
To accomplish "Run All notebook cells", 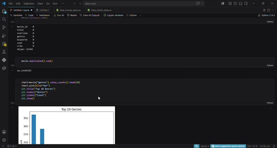I will pos(59,15).
